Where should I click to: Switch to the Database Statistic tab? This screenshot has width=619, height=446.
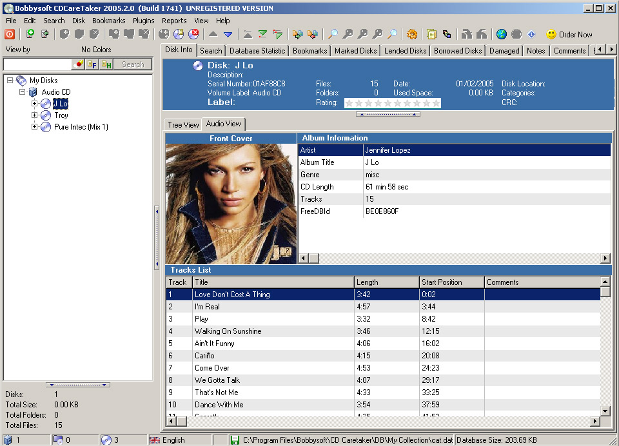257,50
